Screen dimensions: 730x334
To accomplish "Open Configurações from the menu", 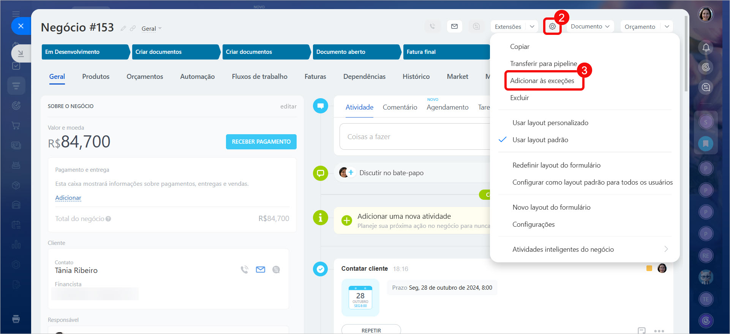I will pos(533,224).
